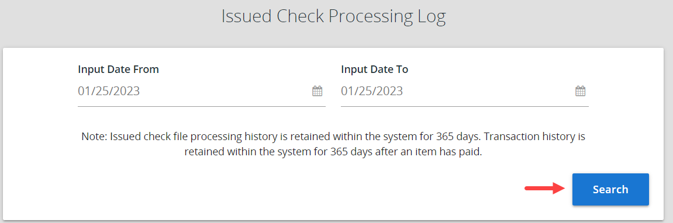Click the 01/25/2023 value under Input Date To

(x=372, y=91)
